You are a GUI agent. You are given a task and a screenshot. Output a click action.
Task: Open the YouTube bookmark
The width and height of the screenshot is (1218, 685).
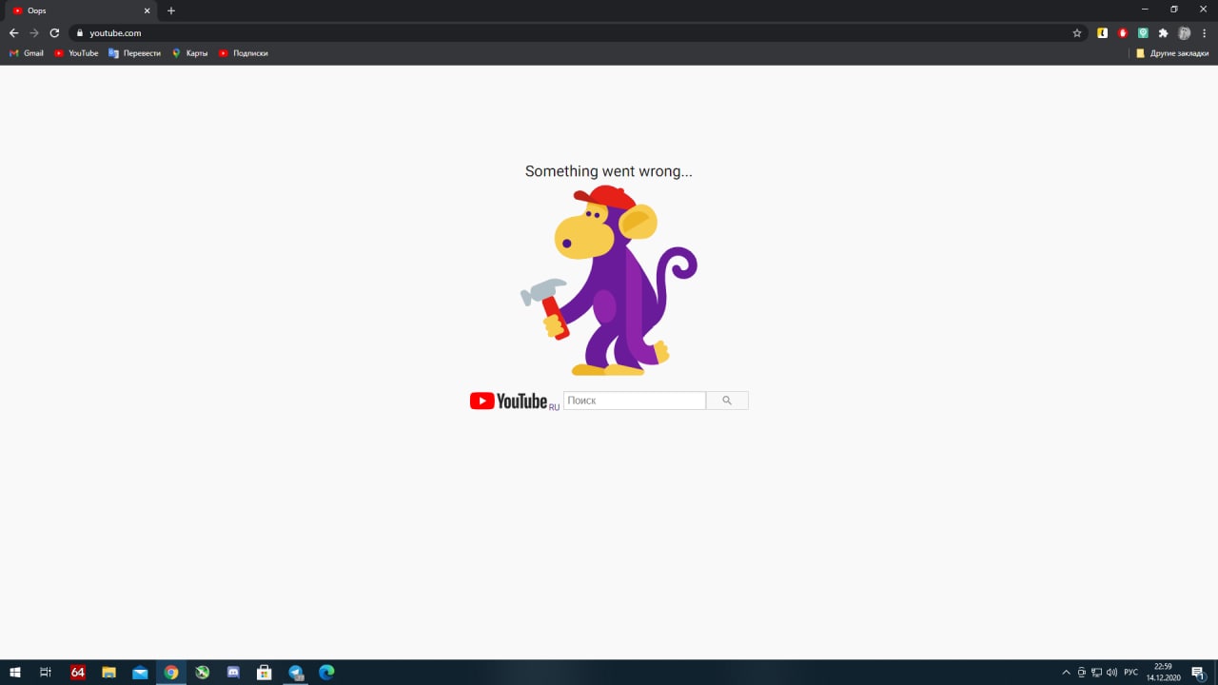pos(76,53)
